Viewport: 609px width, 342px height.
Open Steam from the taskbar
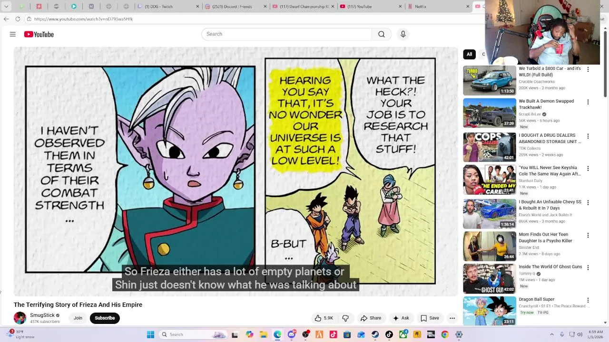tap(375, 334)
